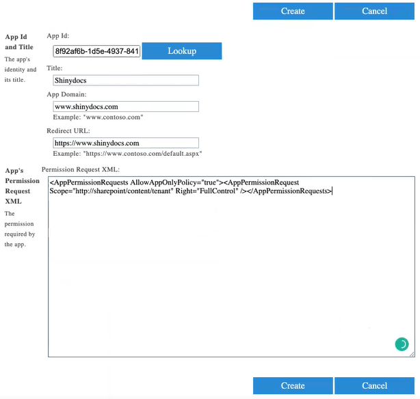Click the Lookup button beside App Id

pos(182,51)
